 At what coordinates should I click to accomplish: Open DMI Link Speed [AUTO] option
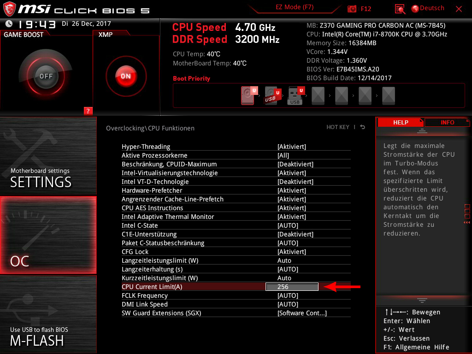pos(236,304)
